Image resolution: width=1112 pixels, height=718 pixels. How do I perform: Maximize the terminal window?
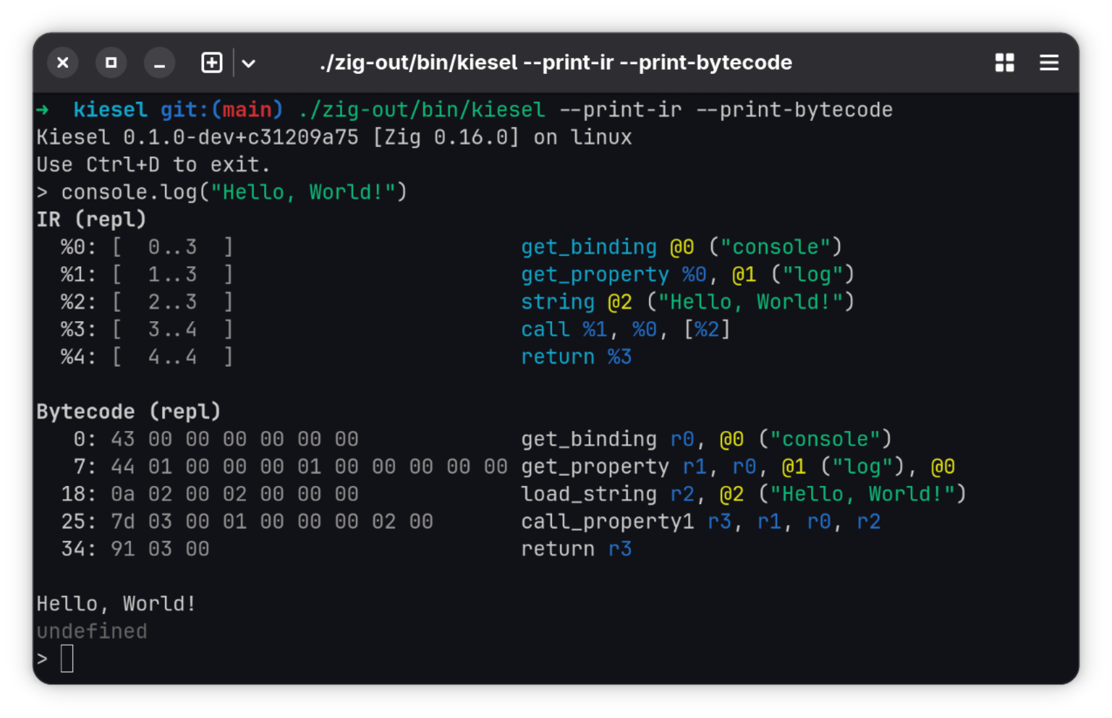(x=111, y=63)
